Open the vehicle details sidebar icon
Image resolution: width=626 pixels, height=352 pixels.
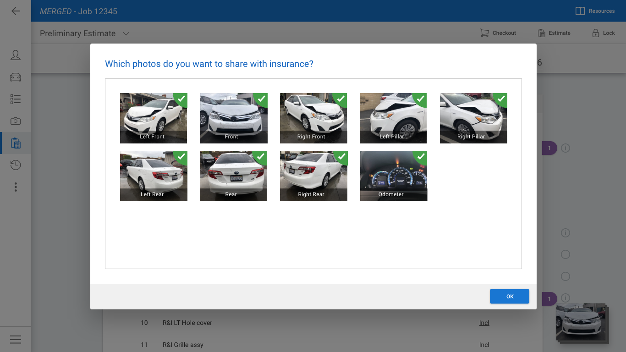pos(16,77)
